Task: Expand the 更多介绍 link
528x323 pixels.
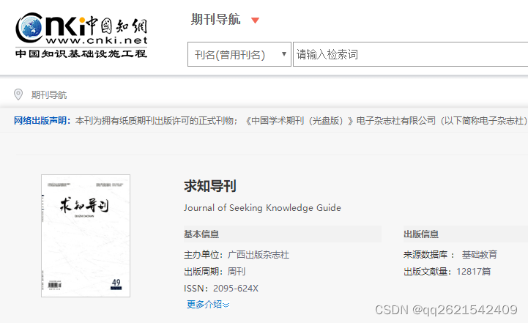Action: pos(208,305)
